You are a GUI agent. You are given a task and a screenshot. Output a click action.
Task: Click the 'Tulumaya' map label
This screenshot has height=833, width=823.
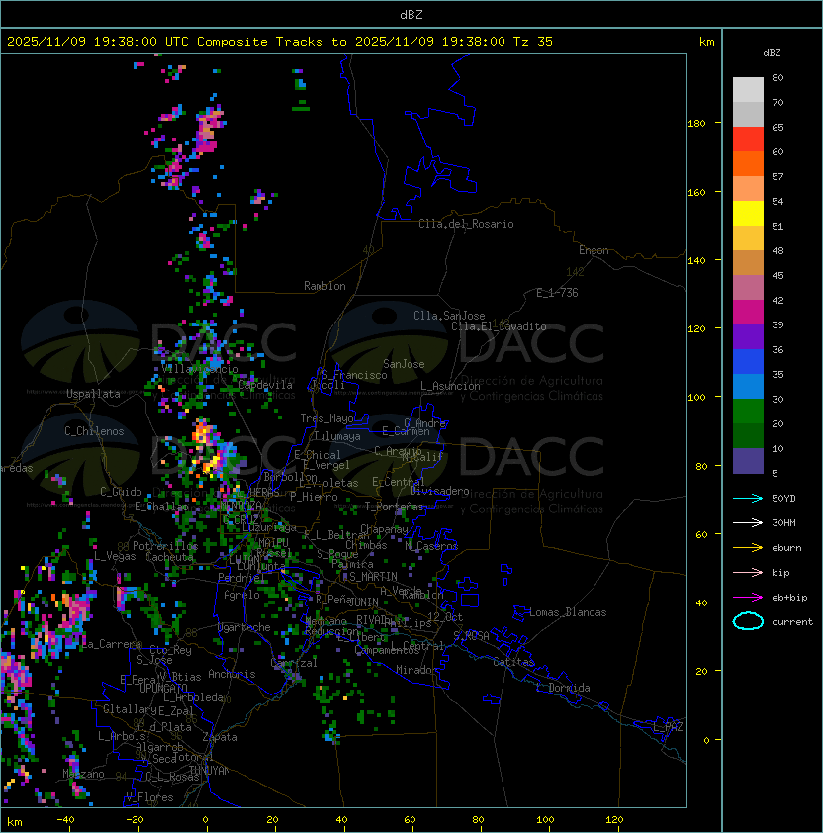337,436
